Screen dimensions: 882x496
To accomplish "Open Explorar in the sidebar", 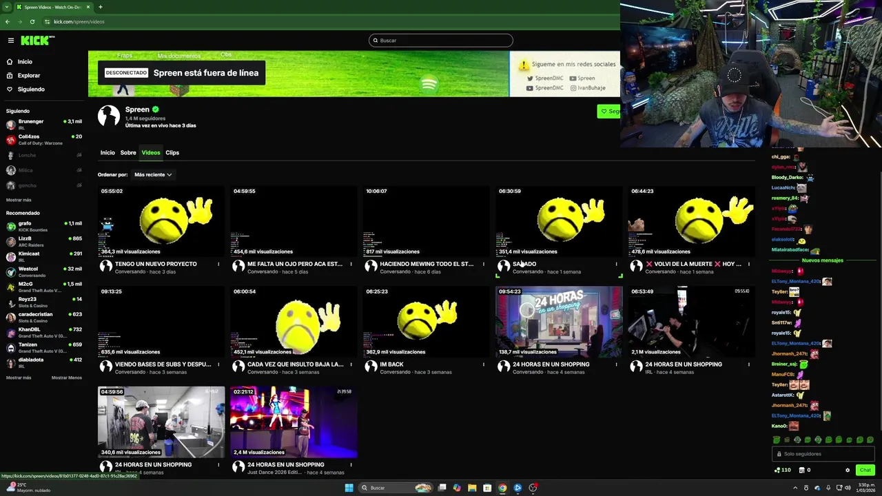I will 29,75.
